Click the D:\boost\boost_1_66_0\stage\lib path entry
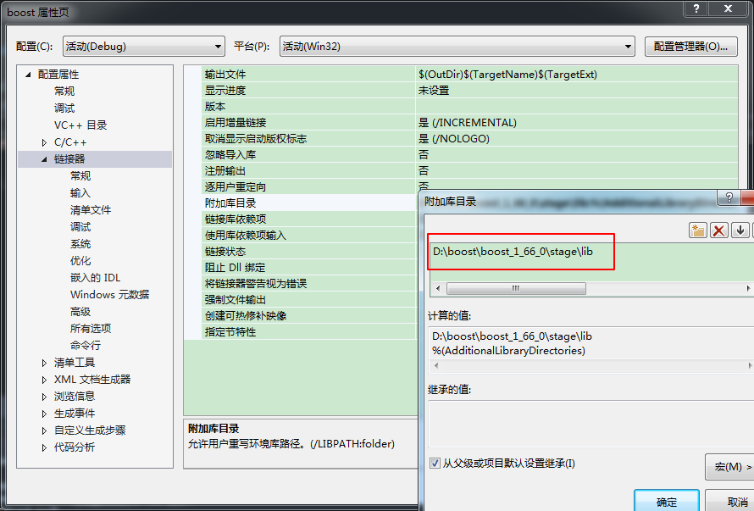The image size is (754, 511). click(512, 252)
